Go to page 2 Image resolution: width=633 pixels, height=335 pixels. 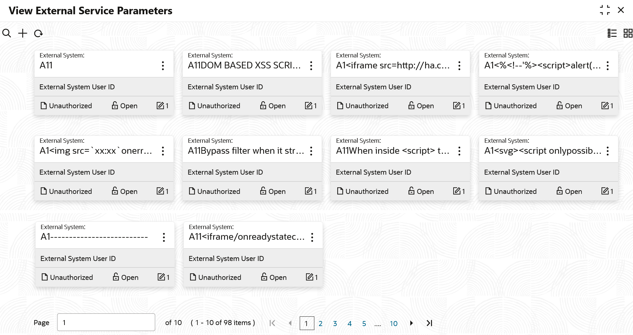click(x=320, y=323)
